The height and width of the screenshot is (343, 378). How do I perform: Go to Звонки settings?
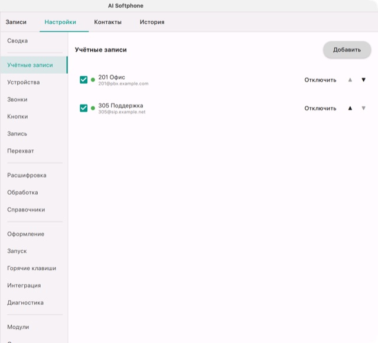pyautogui.click(x=34, y=100)
